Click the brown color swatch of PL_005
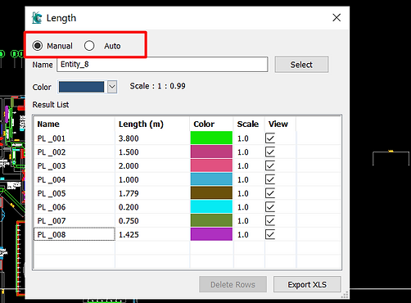The width and height of the screenshot is (411, 303). coord(211,192)
